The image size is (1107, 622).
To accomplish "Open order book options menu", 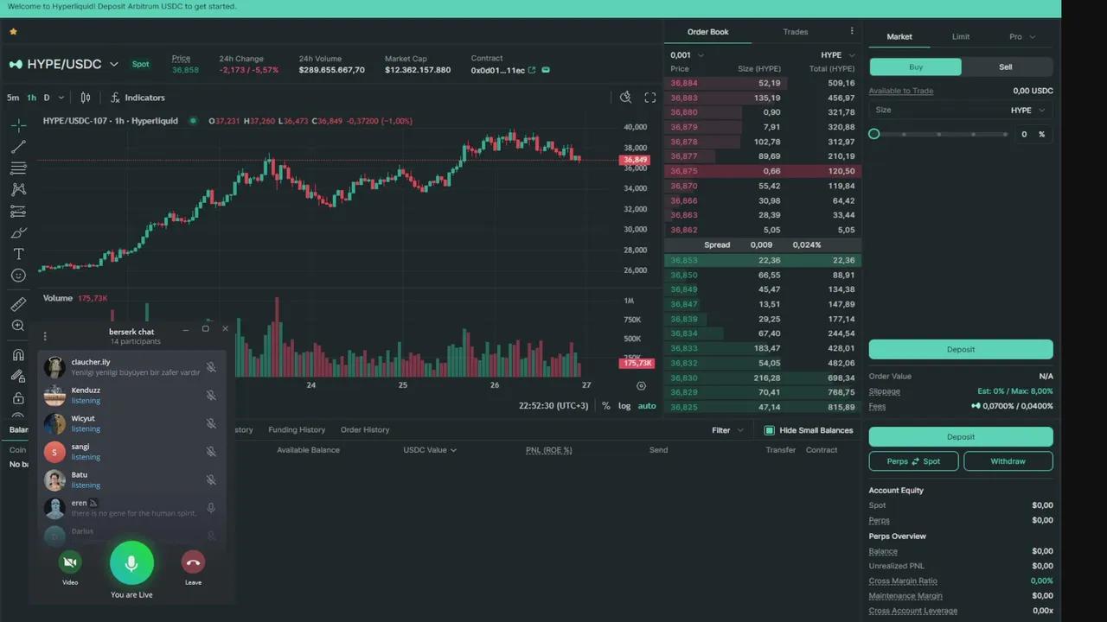I will [x=852, y=31].
